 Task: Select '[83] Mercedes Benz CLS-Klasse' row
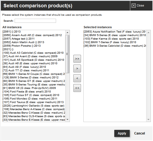[x=34, y=116]
